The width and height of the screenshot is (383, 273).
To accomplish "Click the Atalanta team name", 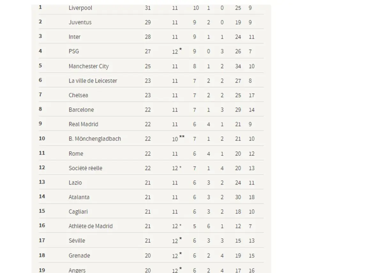I will click(x=79, y=197).
